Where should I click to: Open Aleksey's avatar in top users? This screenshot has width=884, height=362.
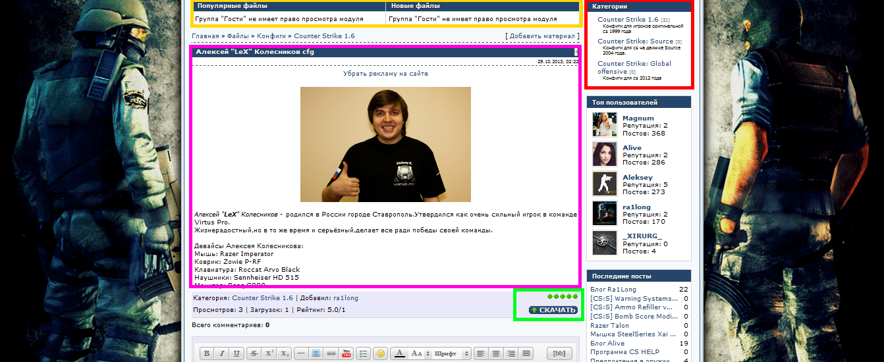(605, 184)
